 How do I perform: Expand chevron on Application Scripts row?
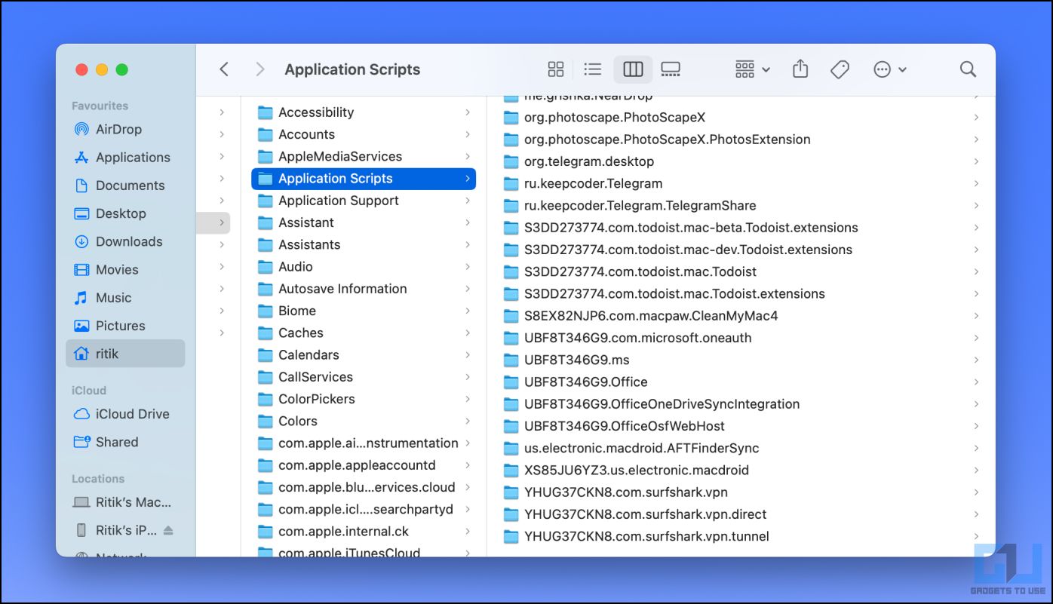[468, 179]
